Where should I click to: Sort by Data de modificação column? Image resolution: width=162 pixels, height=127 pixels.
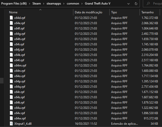88,12
